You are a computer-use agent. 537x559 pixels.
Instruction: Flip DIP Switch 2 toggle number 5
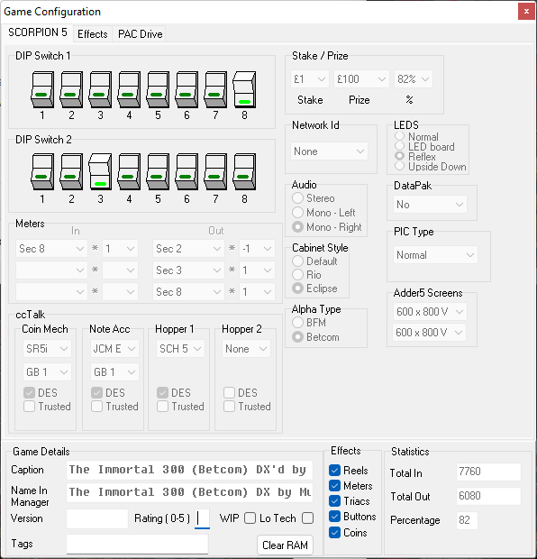(159, 172)
